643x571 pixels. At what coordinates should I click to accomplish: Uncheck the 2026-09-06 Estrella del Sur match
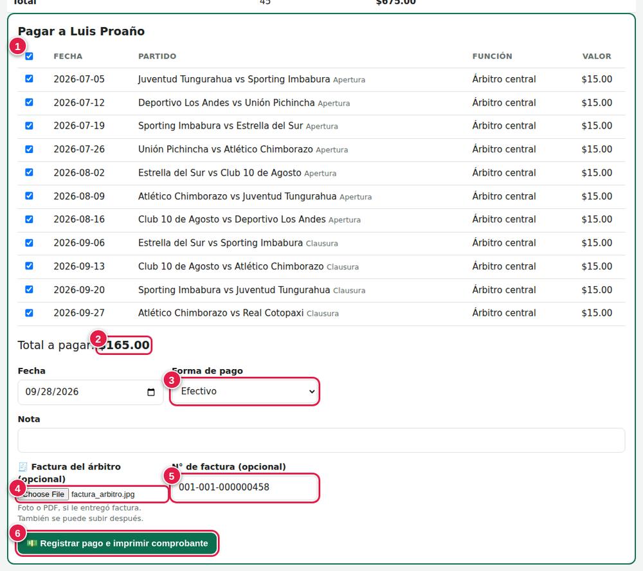point(29,242)
